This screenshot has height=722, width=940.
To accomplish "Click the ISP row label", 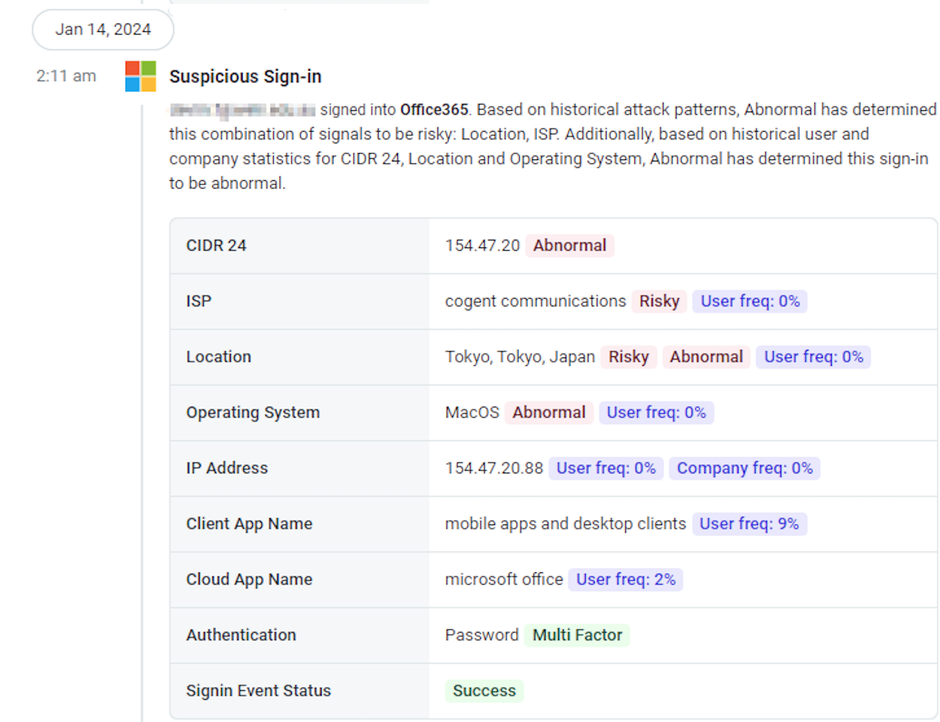I will pos(199,301).
